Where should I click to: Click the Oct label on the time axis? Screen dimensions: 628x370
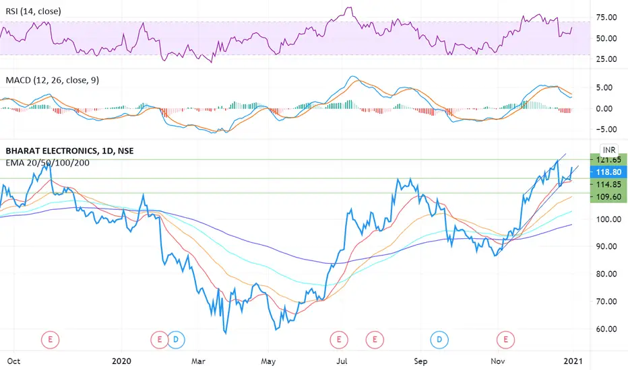click(x=13, y=361)
